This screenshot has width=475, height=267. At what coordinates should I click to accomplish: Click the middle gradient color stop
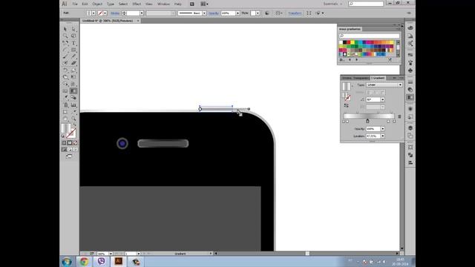(367, 121)
